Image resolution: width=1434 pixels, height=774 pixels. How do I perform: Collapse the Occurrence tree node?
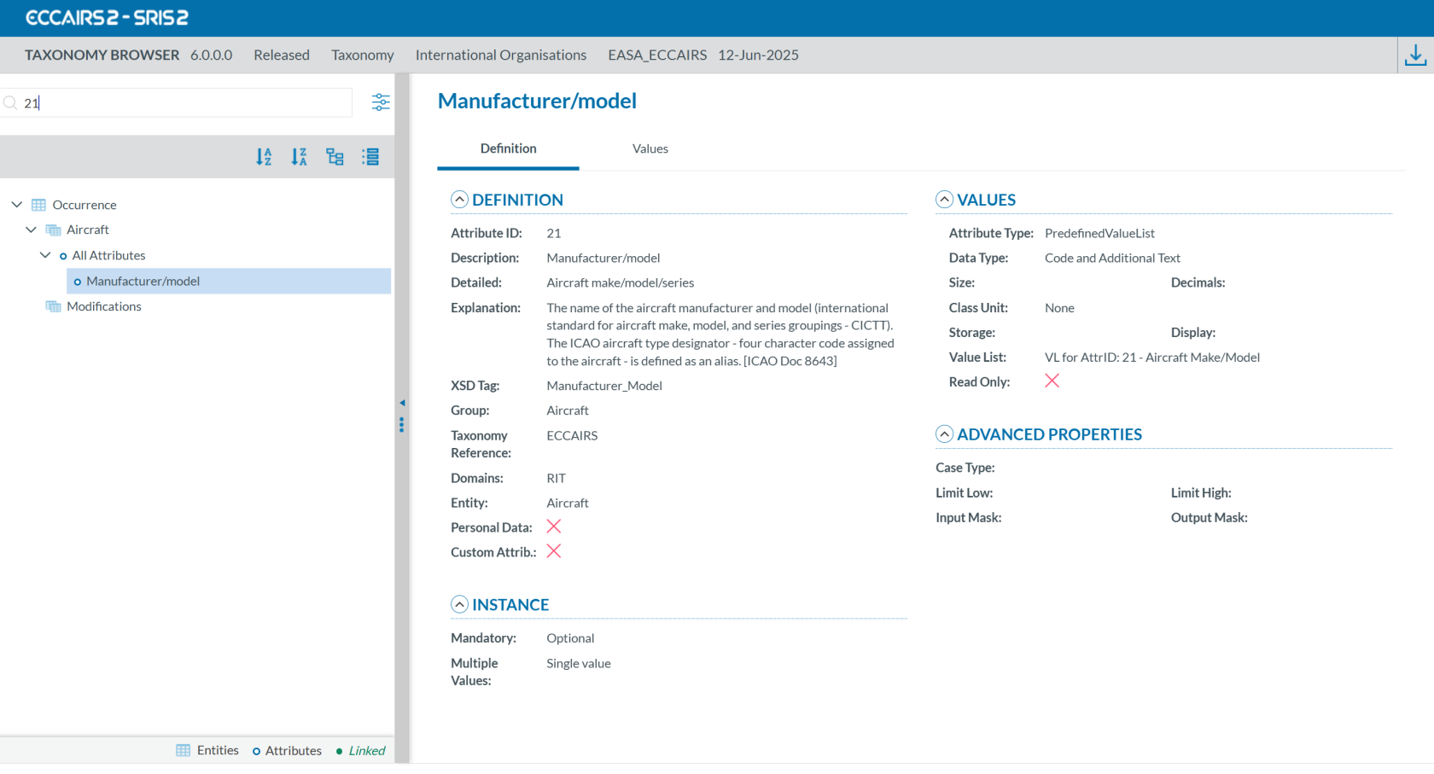(17, 205)
